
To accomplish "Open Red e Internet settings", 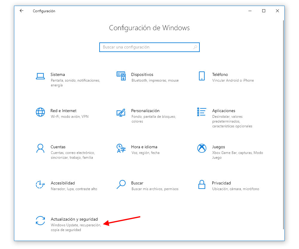I will pos(63,111).
